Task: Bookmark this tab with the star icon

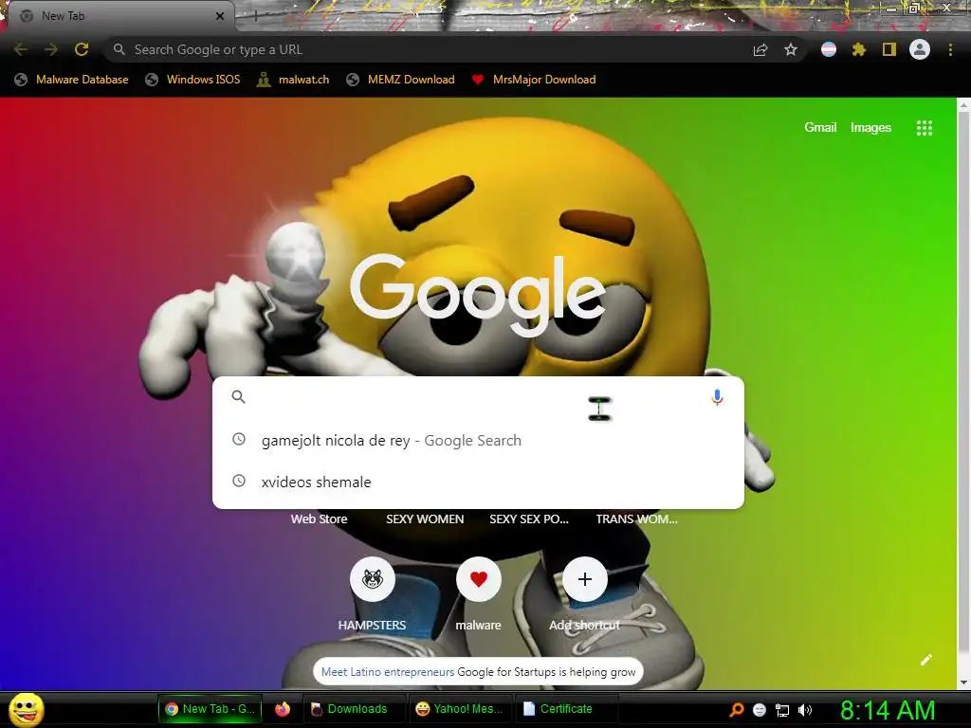Action: tap(790, 49)
